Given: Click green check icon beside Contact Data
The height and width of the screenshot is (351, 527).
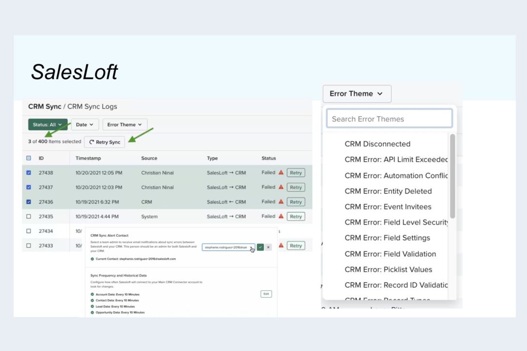Looking at the screenshot, I should [92, 300].
